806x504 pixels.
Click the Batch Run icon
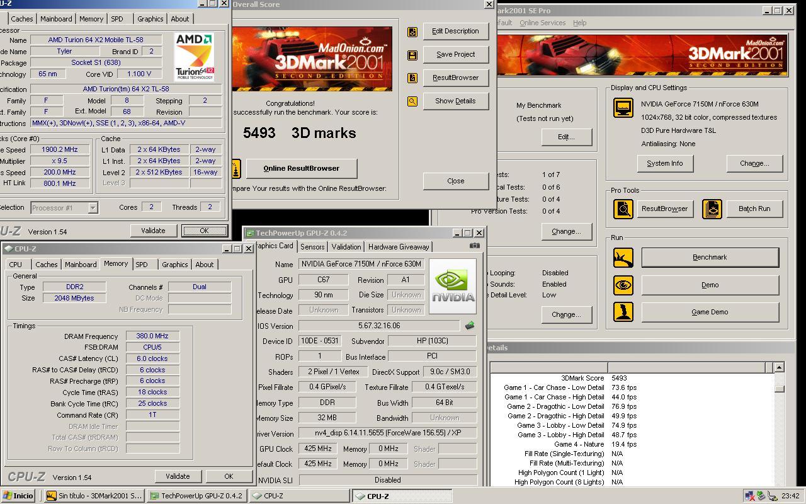712,209
